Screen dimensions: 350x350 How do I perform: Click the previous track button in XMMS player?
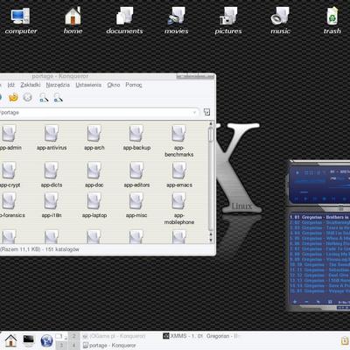point(297,199)
